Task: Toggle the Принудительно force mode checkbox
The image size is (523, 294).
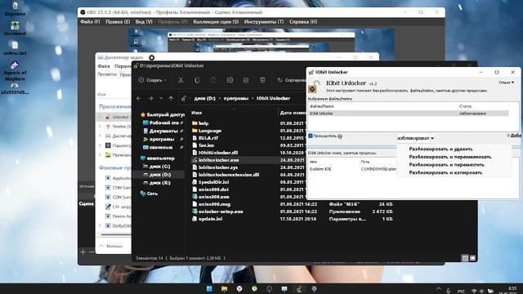Action: click(x=311, y=136)
